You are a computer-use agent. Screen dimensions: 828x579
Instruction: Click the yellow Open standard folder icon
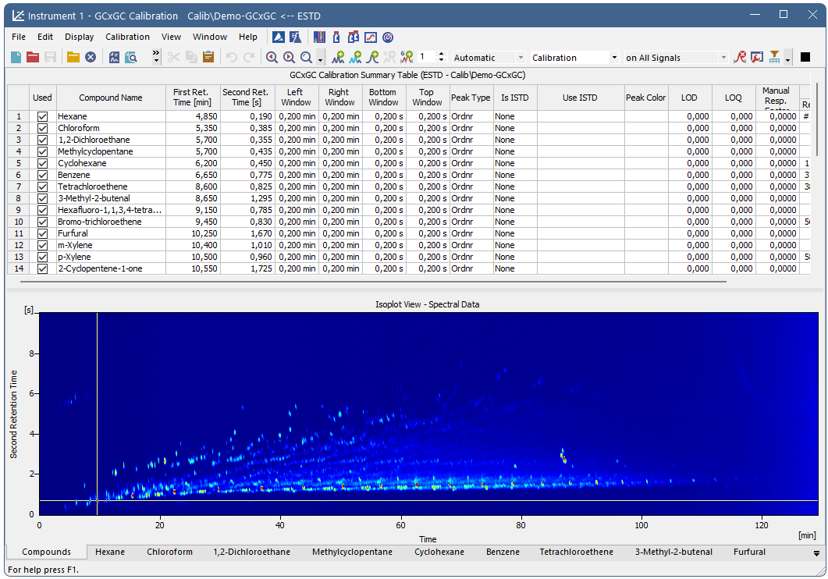pos(73,57)
